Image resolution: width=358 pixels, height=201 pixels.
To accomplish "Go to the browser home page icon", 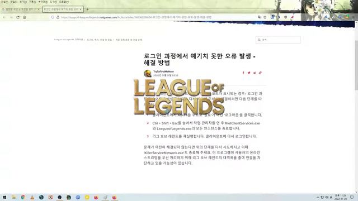I will [x=25, y=17].
